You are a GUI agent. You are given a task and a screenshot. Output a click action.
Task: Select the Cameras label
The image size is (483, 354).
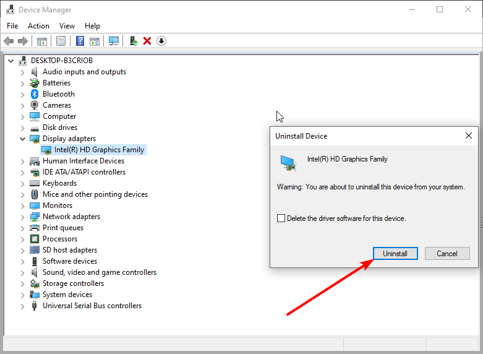(57, 105)
